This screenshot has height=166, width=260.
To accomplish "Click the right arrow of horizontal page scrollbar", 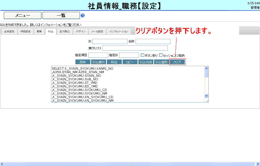I will click(x=258, y=164).
